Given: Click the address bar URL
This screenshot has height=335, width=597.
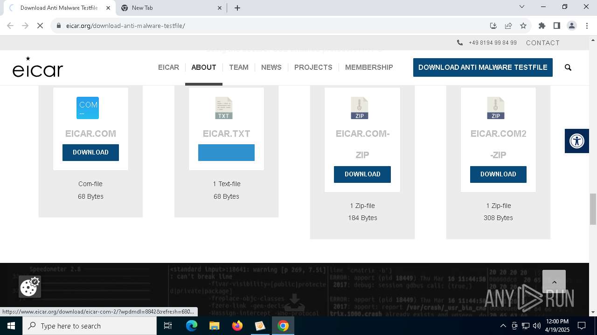Looking at the screenshot, I should 126,26.
